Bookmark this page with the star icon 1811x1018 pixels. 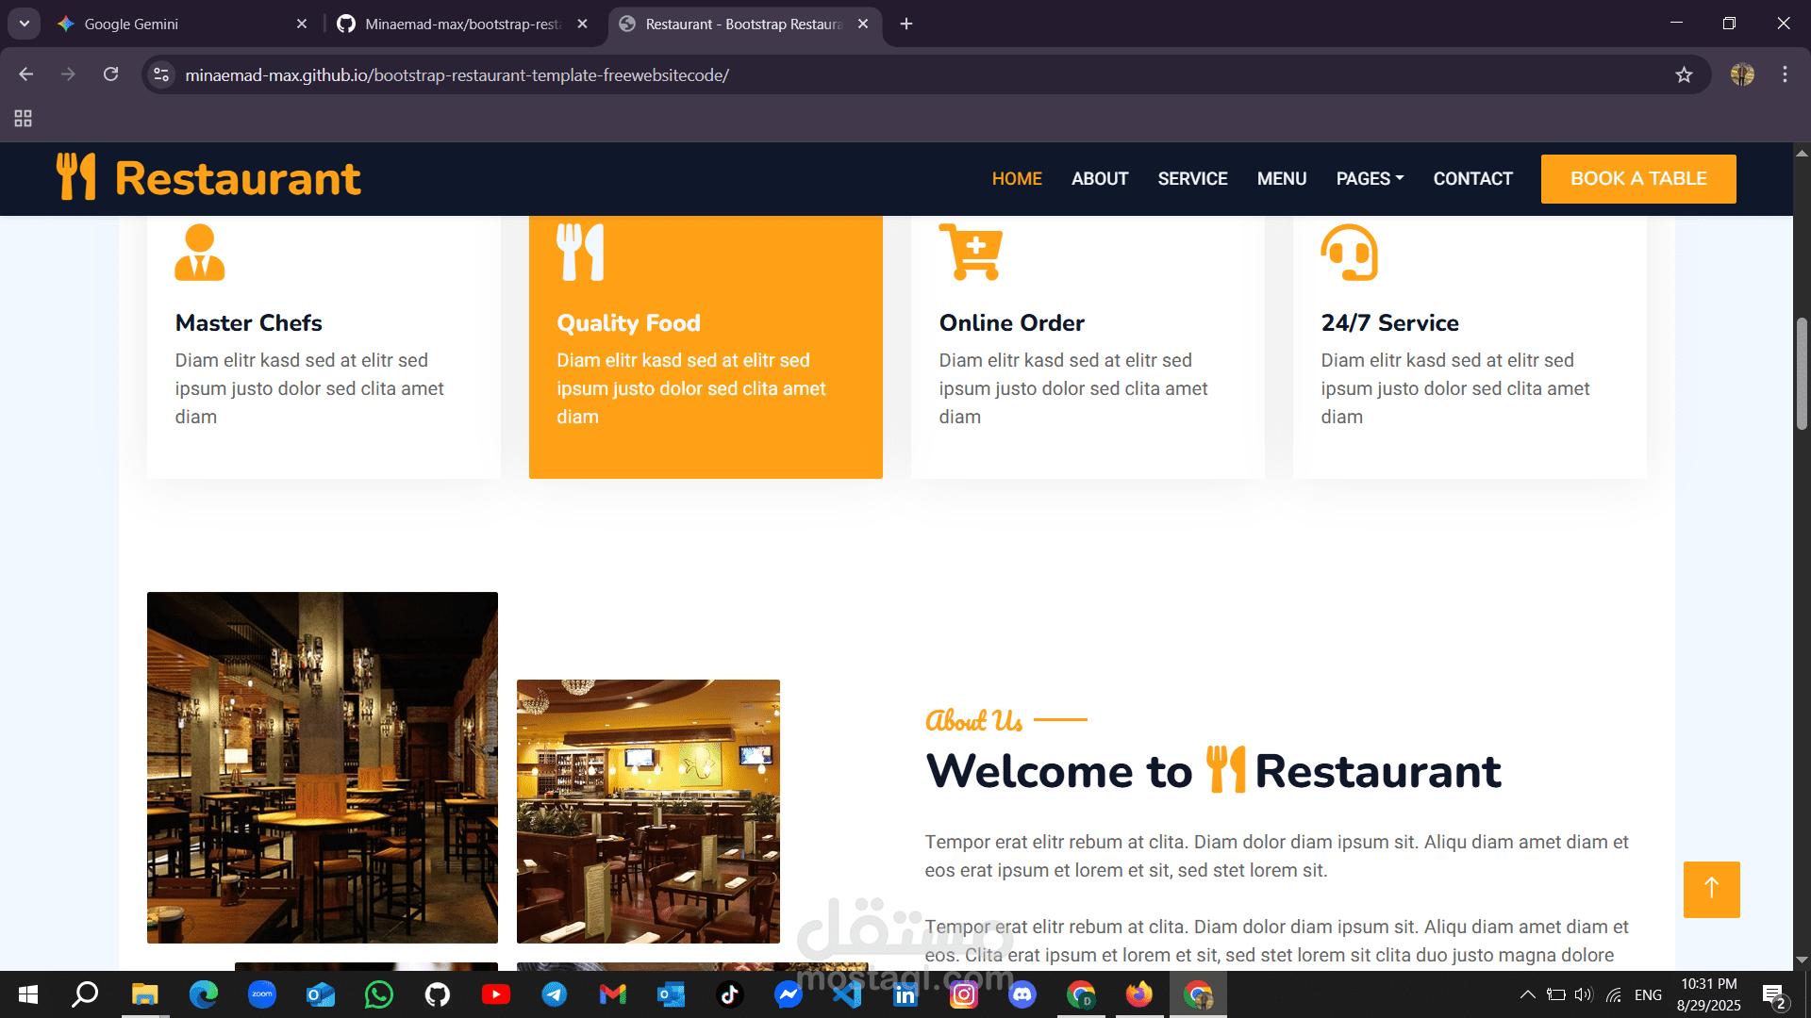point(1684,74)
